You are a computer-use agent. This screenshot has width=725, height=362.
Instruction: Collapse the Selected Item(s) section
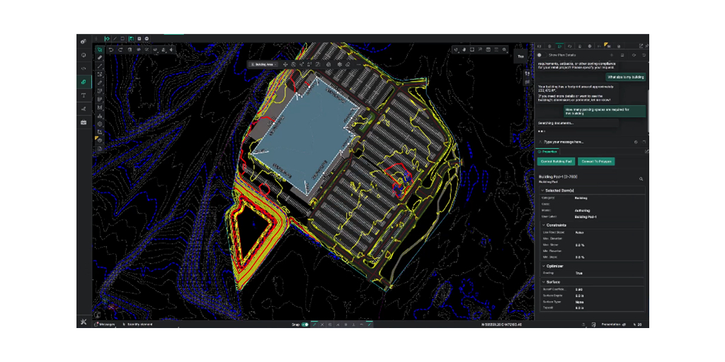click(x=542, y=190)
